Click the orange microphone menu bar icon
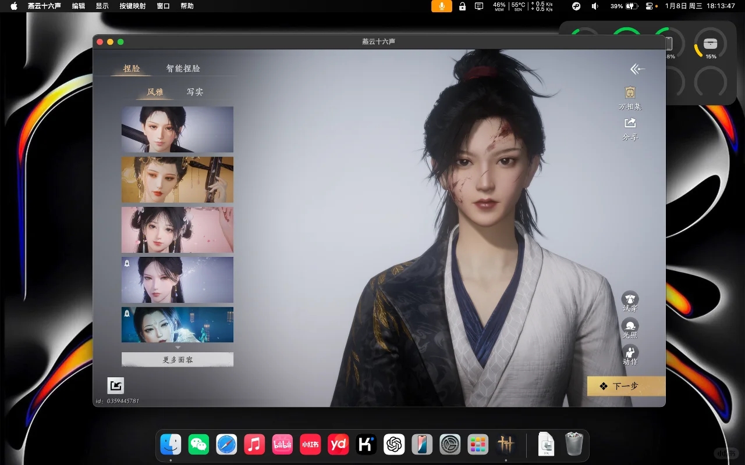745x465 pixels. [442, 6]
